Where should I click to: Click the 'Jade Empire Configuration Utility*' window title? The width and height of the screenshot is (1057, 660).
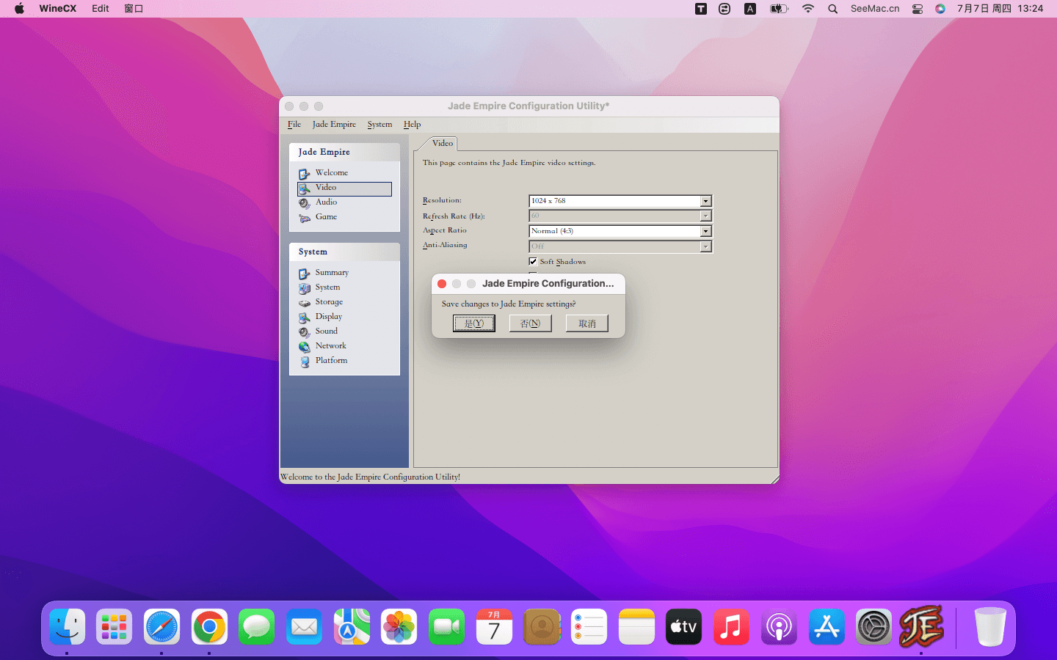[x=528, y=106]
